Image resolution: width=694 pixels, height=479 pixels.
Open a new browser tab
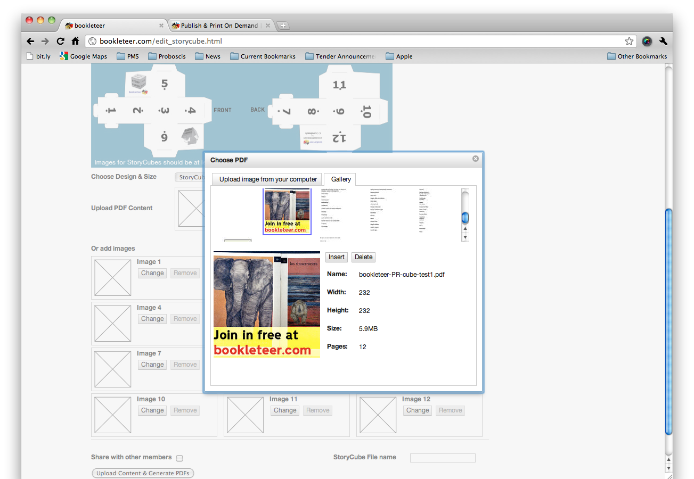[283, 26]
